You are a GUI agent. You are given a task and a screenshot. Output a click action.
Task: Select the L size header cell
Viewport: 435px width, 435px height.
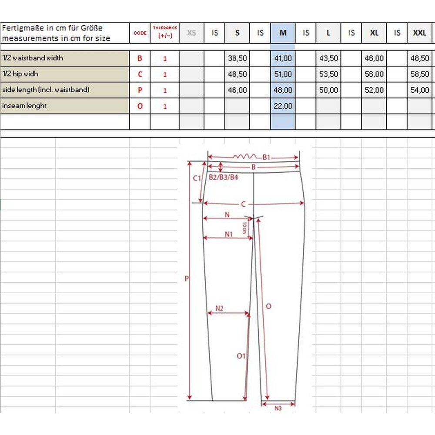point(328,33)
